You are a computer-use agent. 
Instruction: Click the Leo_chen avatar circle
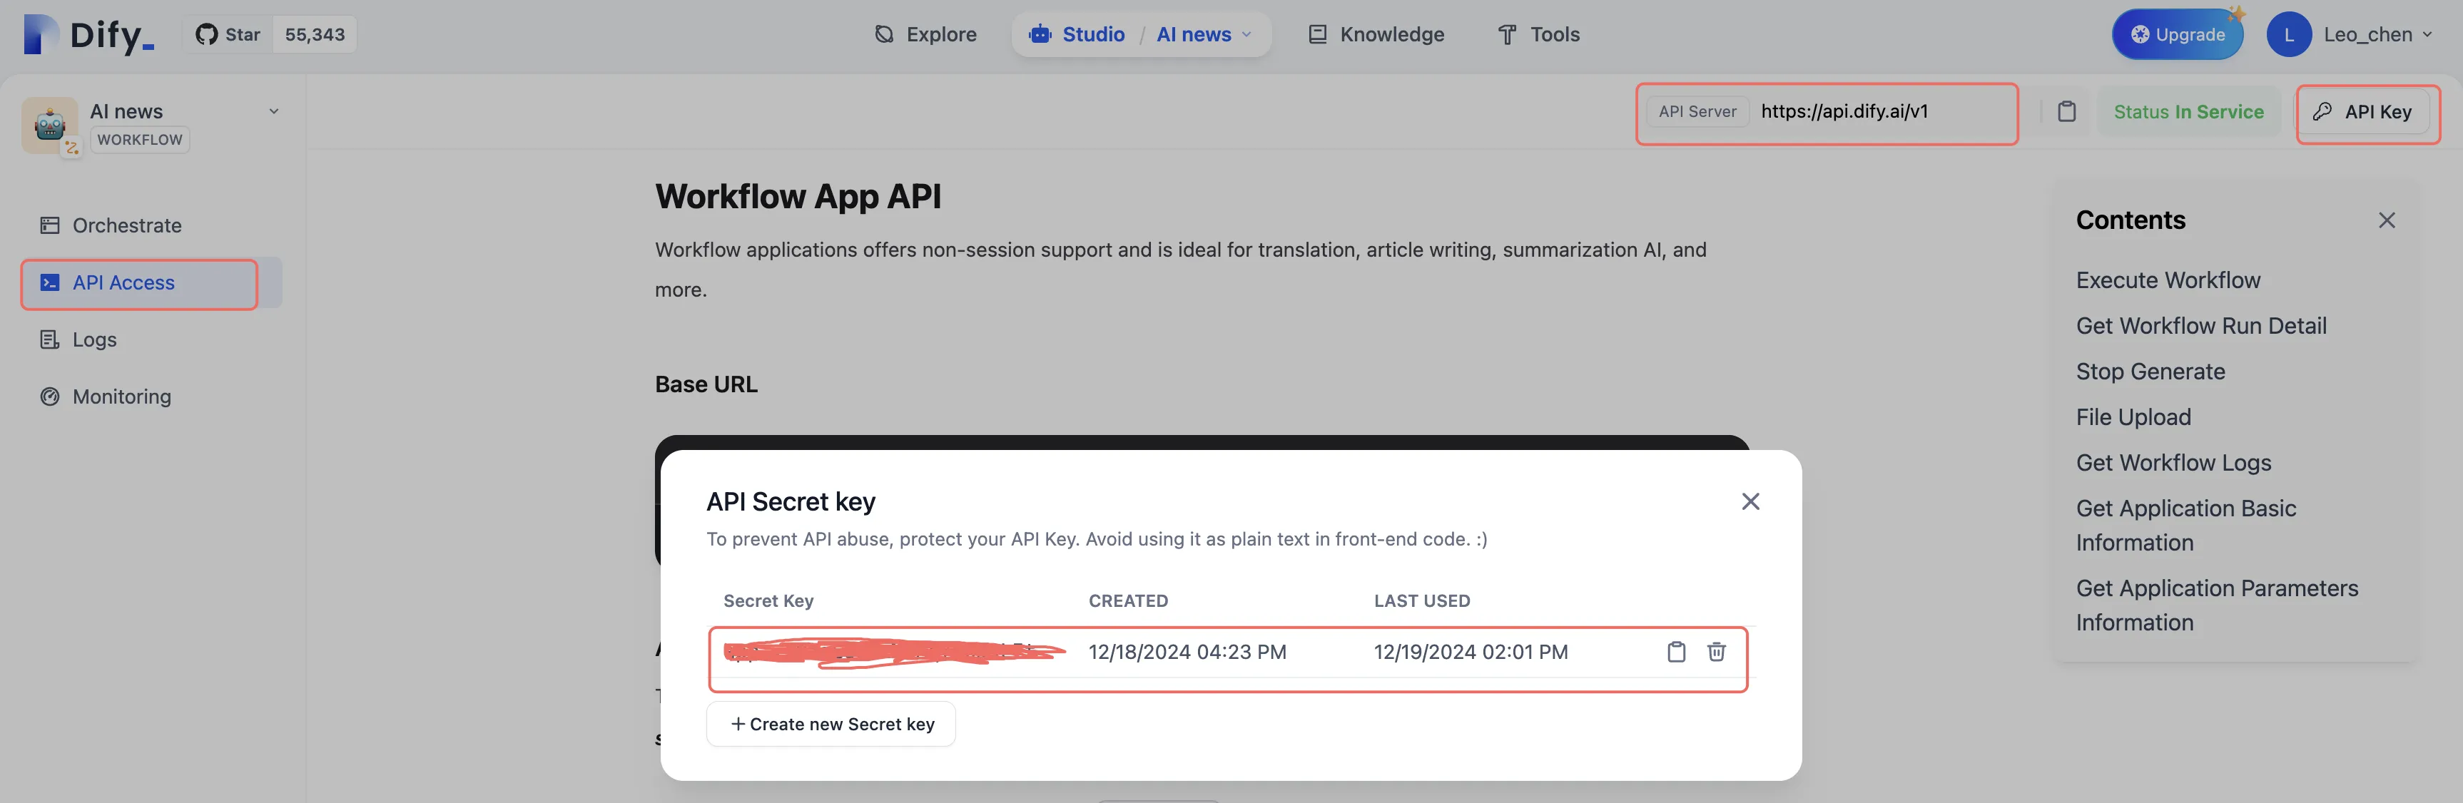click(x=2288, y=36)
